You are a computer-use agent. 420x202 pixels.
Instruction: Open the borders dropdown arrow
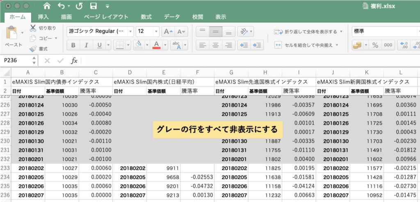(x=128, y=45)
